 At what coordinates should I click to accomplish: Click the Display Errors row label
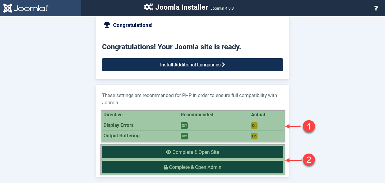119,125
